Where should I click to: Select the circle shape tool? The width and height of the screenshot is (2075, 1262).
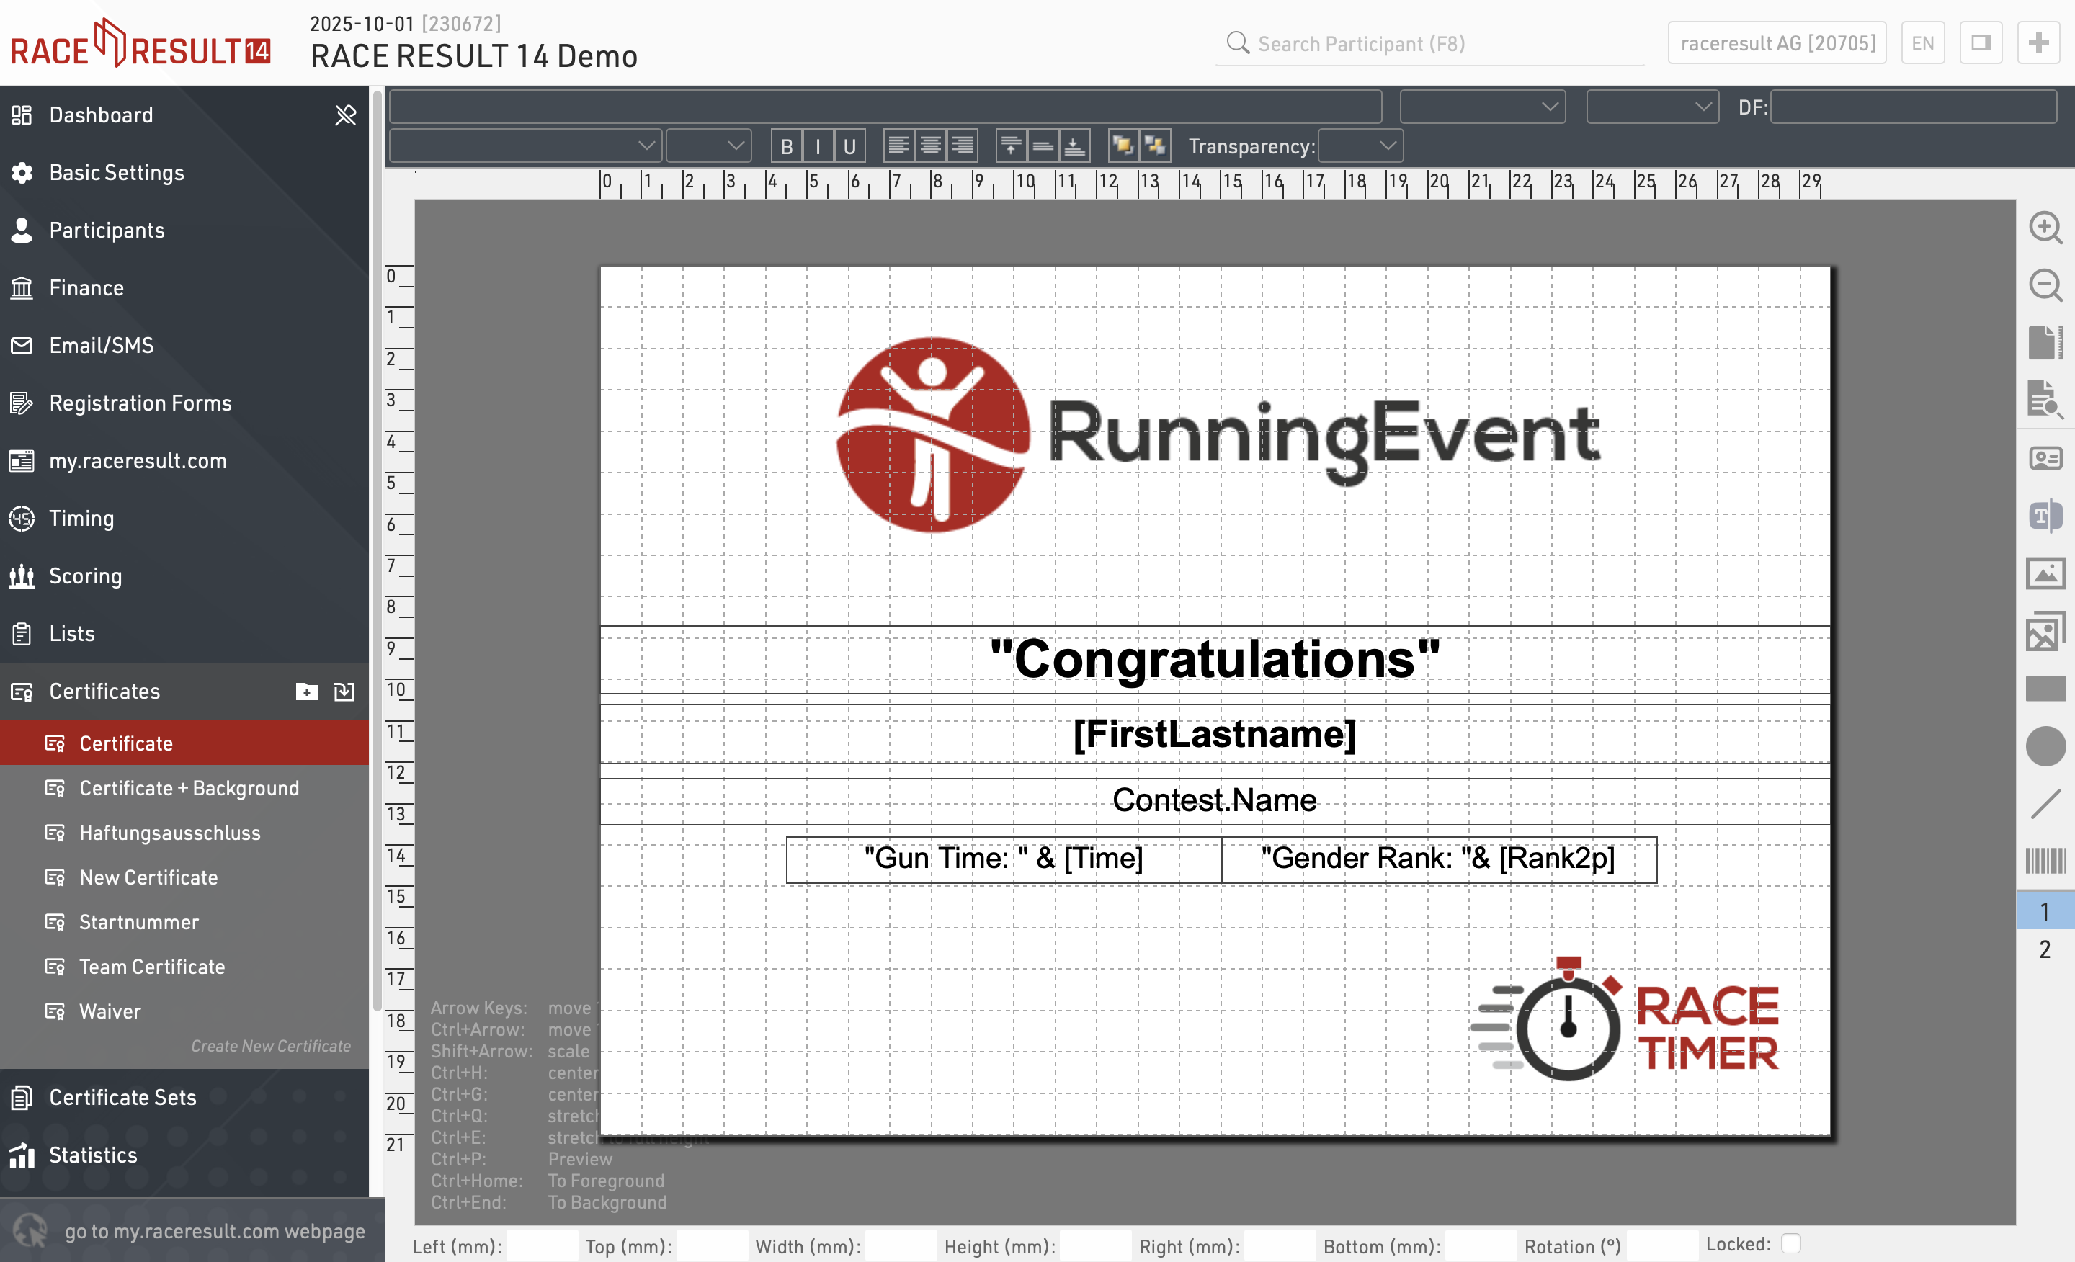click(x=2045, y=746)
